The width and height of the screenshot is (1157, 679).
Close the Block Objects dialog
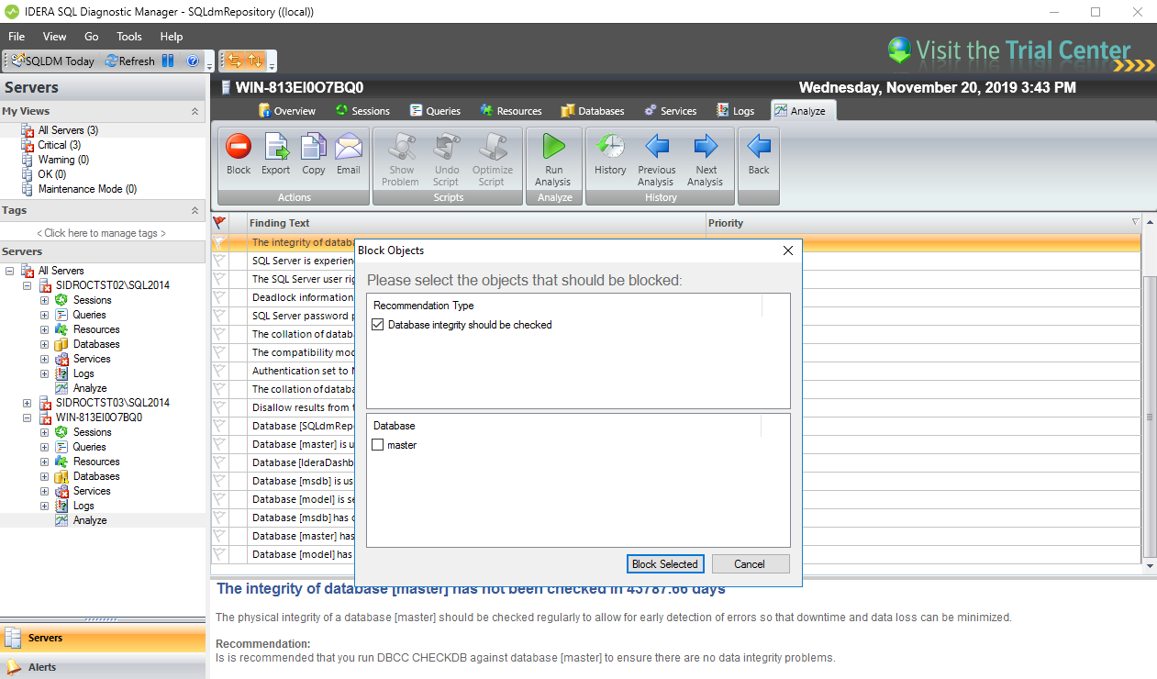[x=788, y=250]
